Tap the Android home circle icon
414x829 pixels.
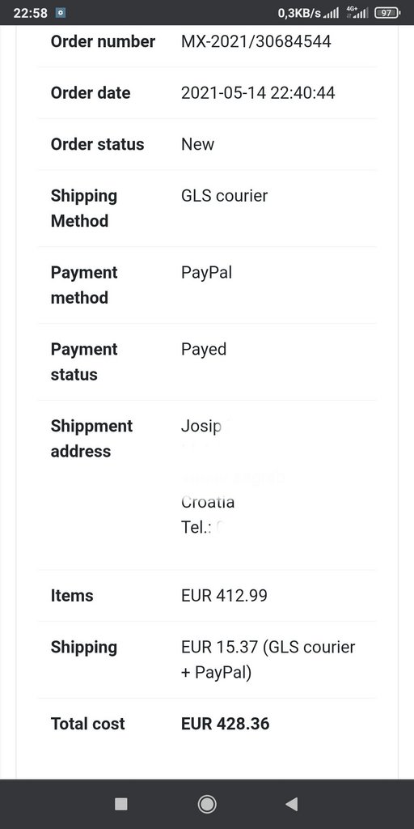click(207, 804)
